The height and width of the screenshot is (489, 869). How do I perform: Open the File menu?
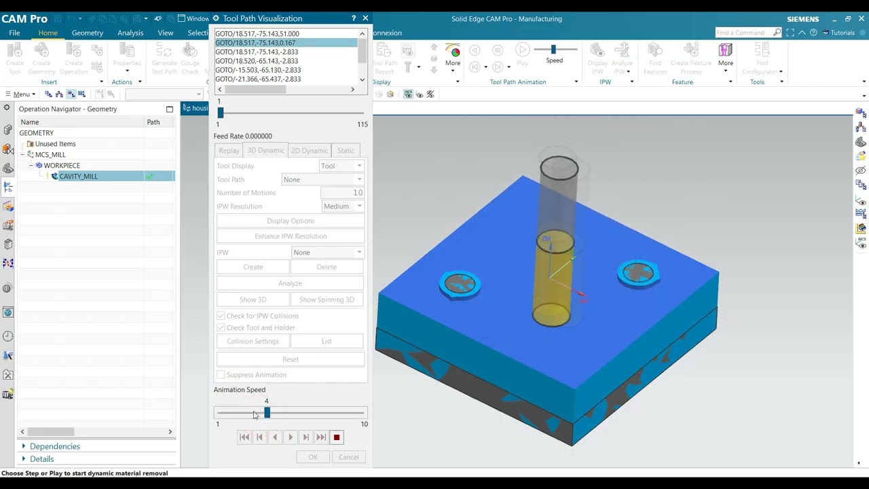click(x=14, y=33)
